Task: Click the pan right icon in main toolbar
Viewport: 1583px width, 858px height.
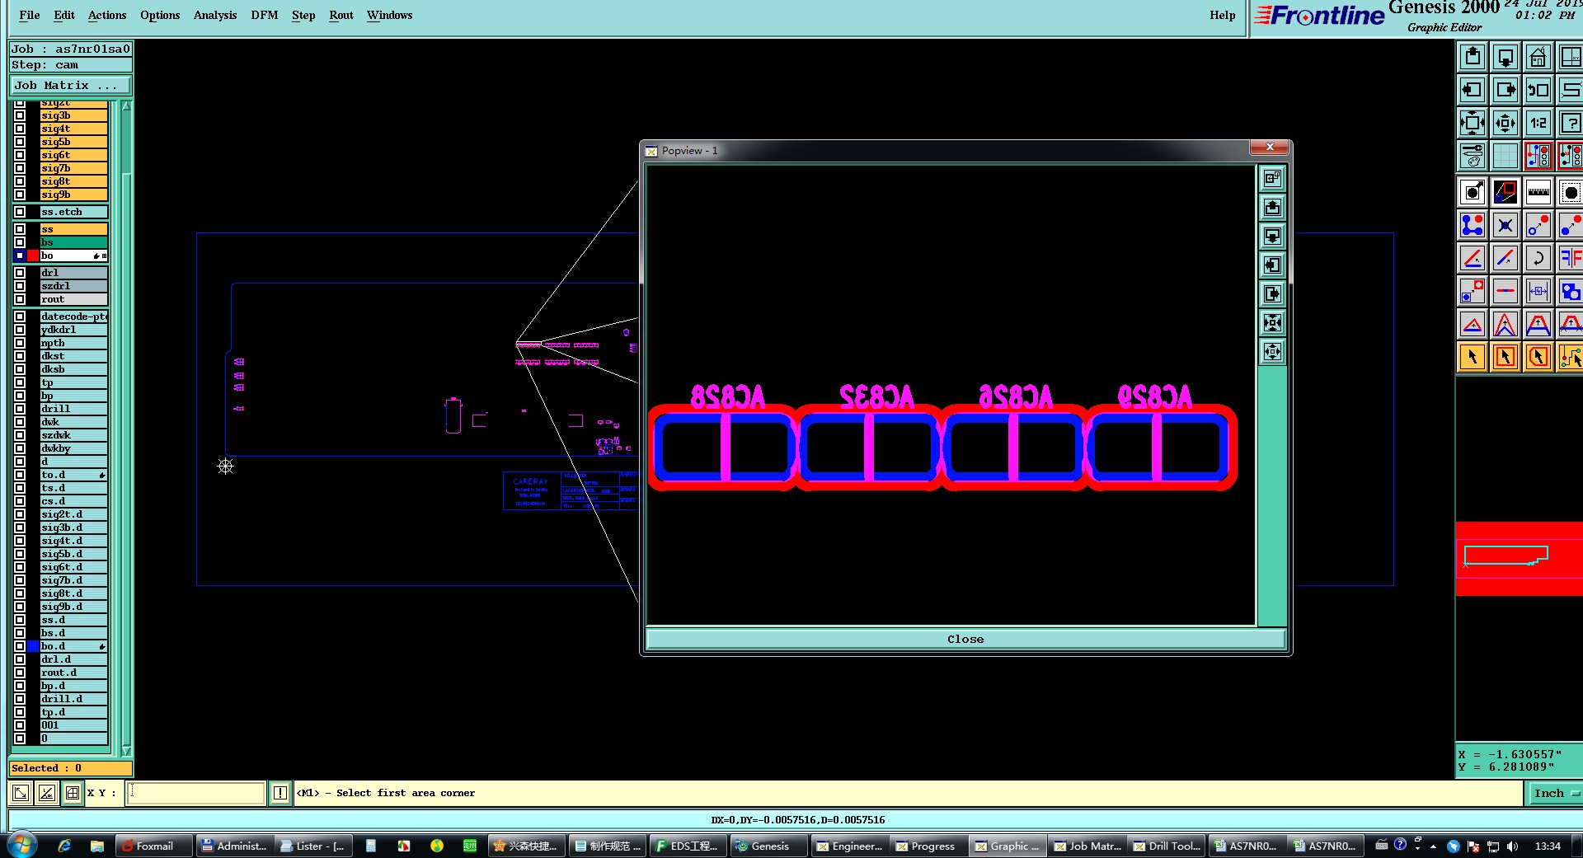Action: point(1505,90)
